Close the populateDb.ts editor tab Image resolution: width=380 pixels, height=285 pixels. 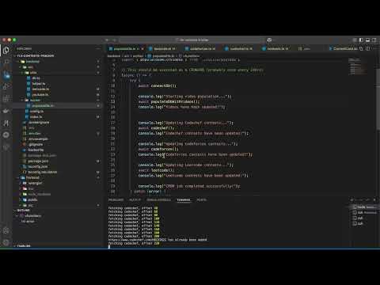(142, 49)
